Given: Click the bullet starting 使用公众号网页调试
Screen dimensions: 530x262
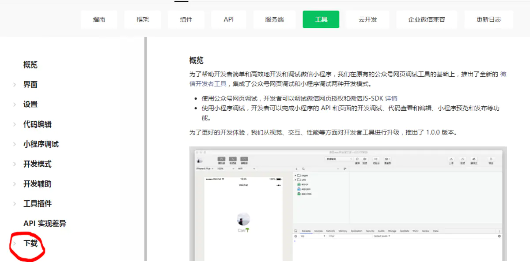Looking at the screenshot, I should pyautogui.click(x=299, y=98).
